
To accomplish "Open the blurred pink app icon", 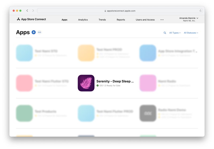I will click(24, 83).
